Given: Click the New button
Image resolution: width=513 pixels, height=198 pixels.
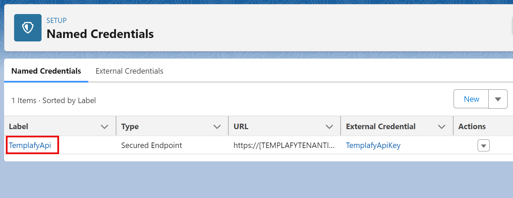Looking at the screenshot, I should (x=471, y=99).
